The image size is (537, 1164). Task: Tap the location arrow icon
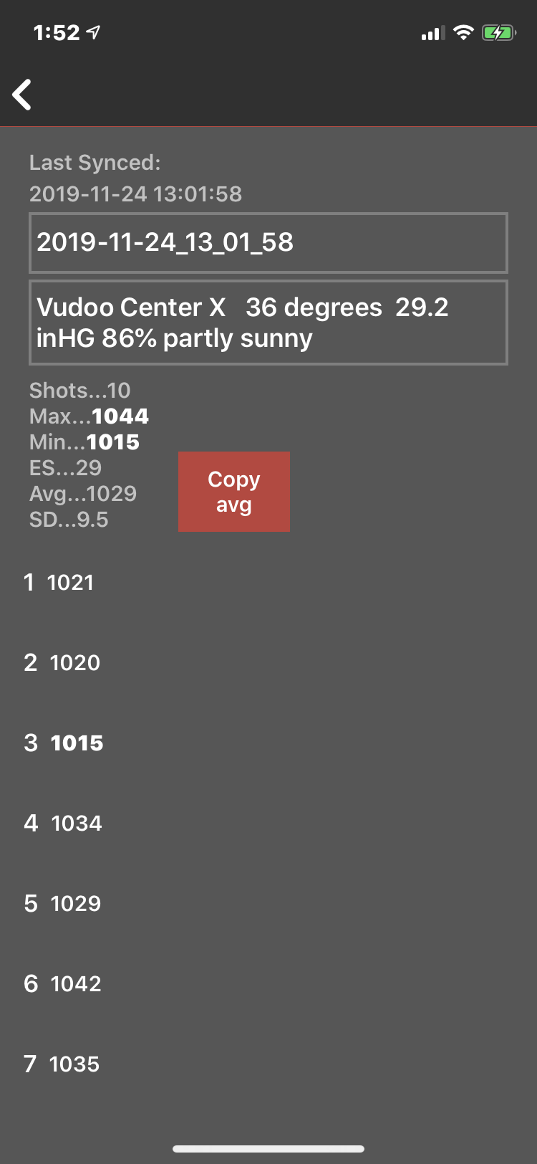pyautogui.click(x=93, y=33)
